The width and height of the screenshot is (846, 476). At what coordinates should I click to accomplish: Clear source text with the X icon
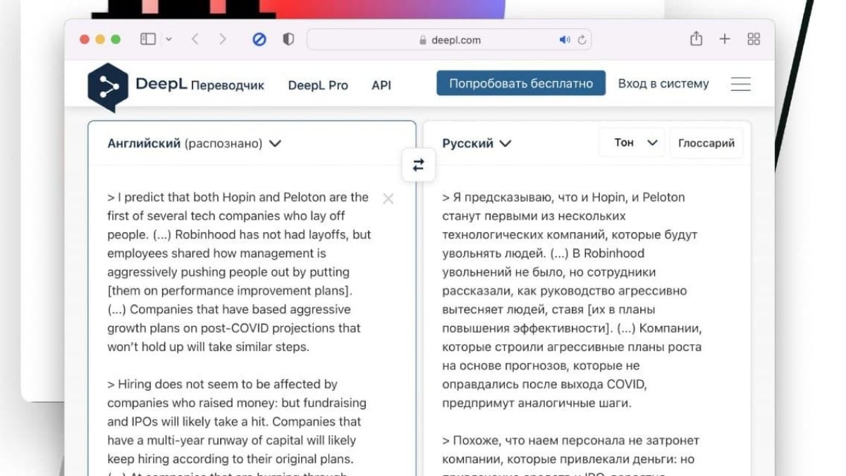coord(388,199)
